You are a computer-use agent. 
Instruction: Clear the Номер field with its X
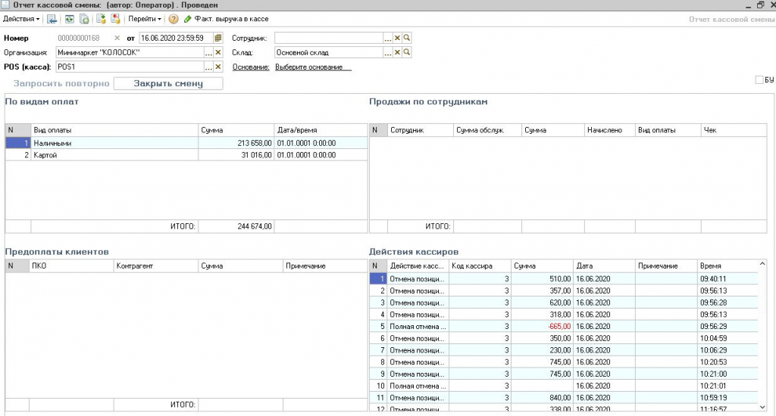click(x=117, y=38)
